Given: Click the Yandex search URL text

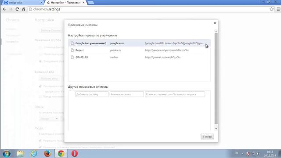Looking at the screenshot, I should click(x=167, y=50).
